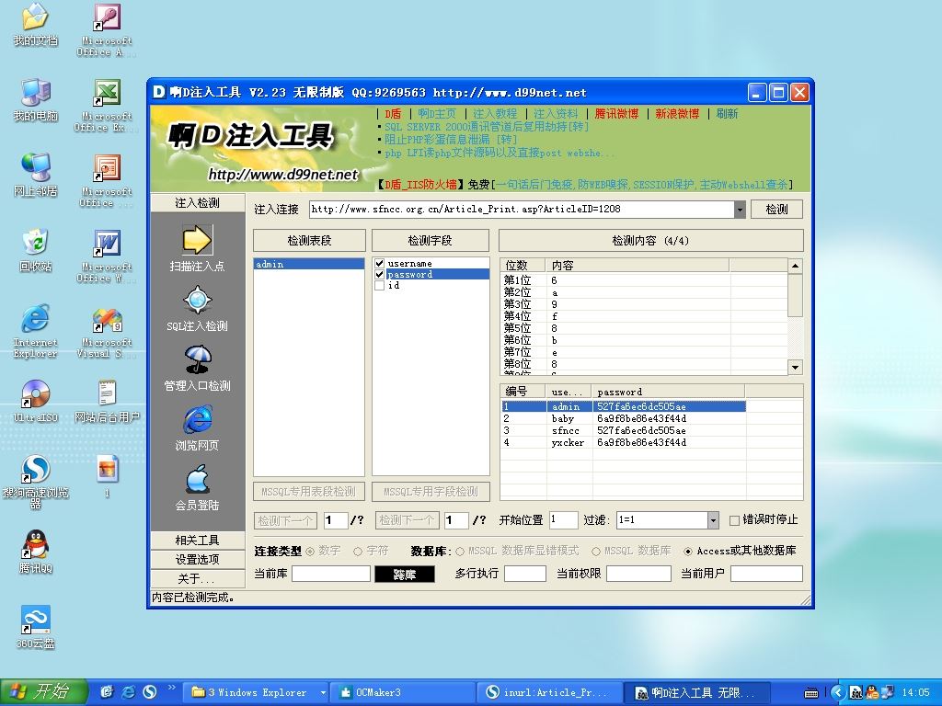942x706 pixels.
Task: Select 注入检测 sidebar tab
Action: point(198,203)
